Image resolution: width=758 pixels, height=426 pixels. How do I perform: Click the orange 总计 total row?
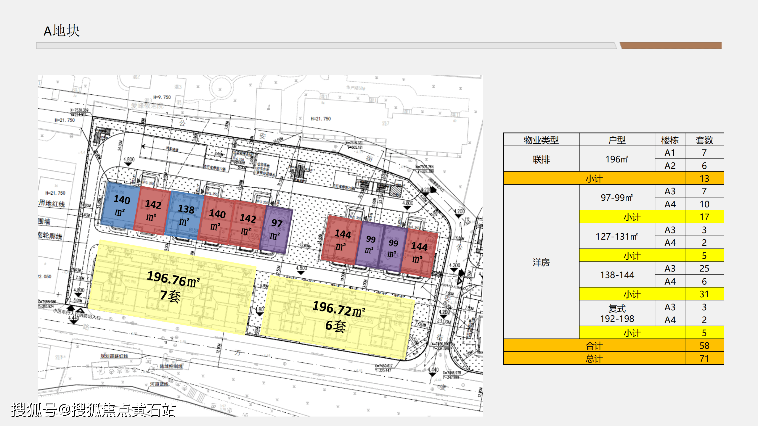tap(594, 359)
